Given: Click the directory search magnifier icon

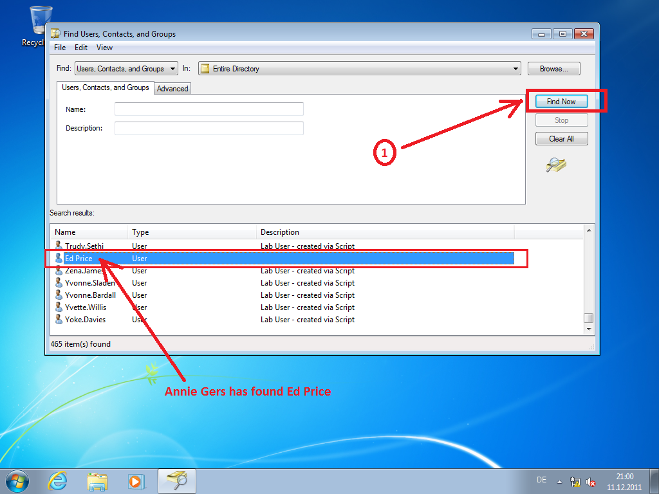Looking at the screenshot, I should click(556, 165).
